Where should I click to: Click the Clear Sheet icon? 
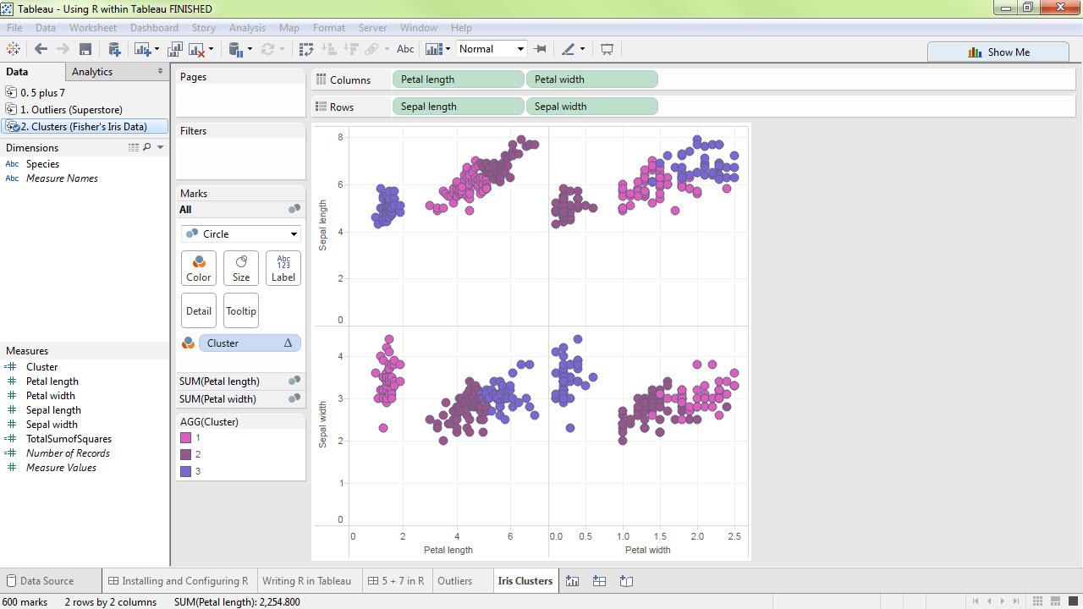click(x=197, y=49)
